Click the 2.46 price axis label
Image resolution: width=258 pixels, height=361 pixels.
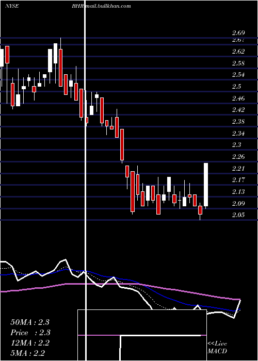[x=238, y=99]
